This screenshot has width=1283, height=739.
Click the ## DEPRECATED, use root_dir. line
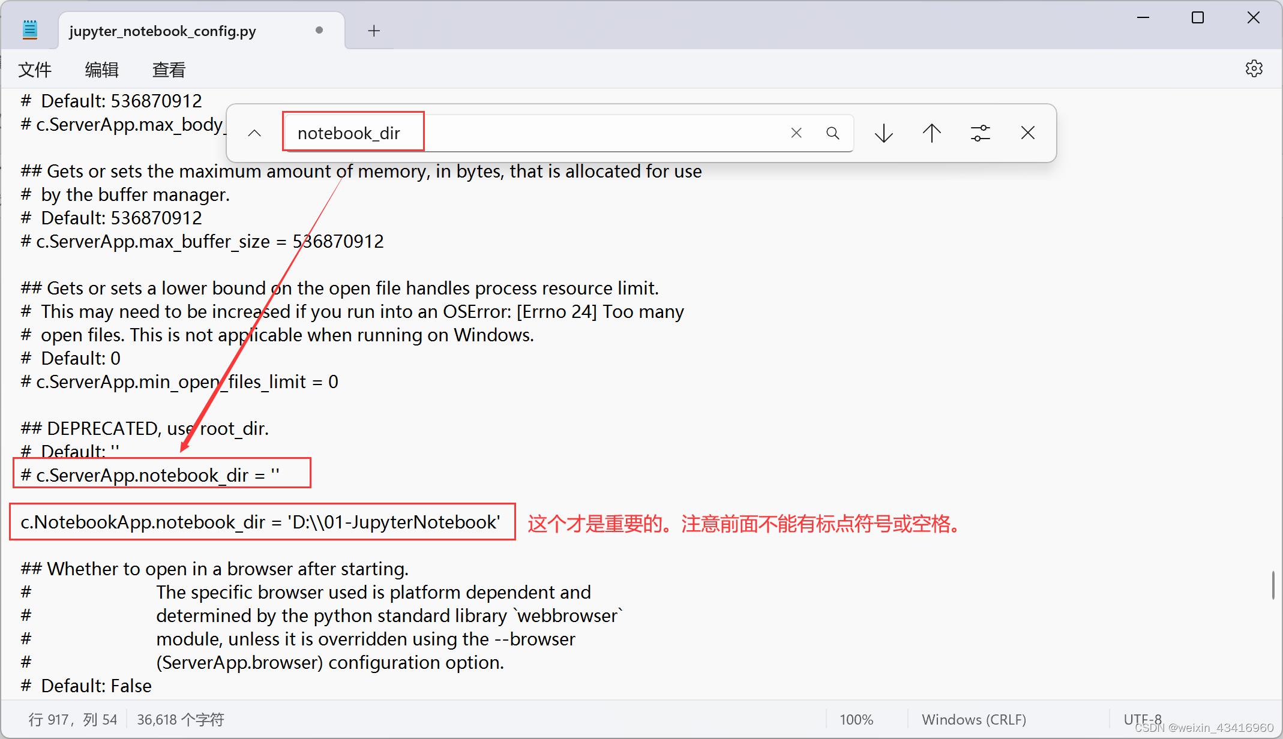(145, 428)
